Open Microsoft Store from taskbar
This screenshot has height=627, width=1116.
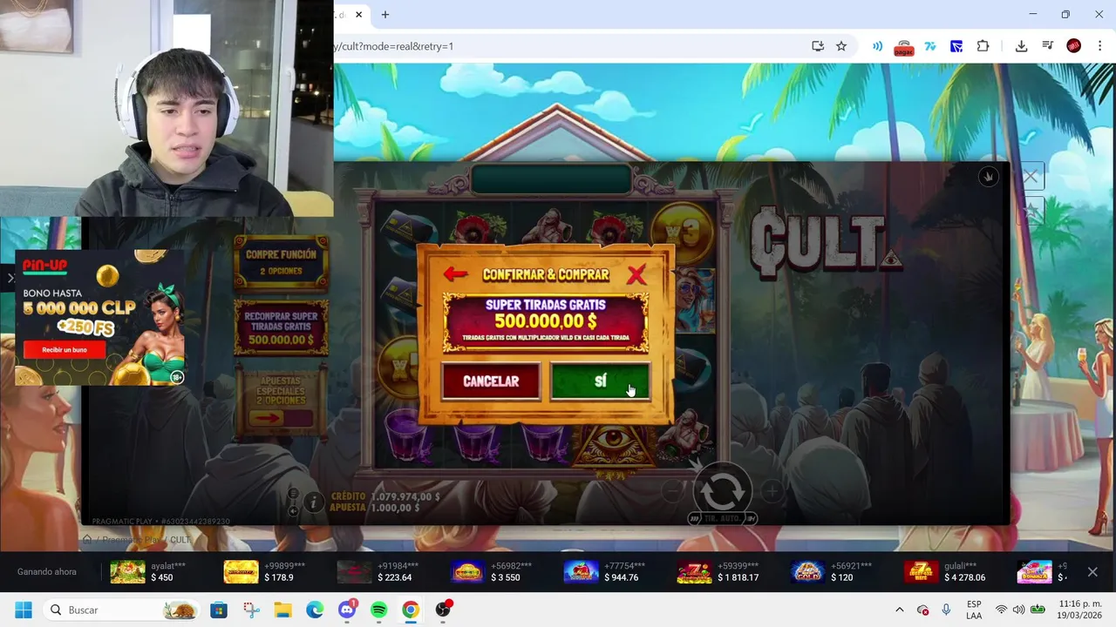[x=219, y=610]
